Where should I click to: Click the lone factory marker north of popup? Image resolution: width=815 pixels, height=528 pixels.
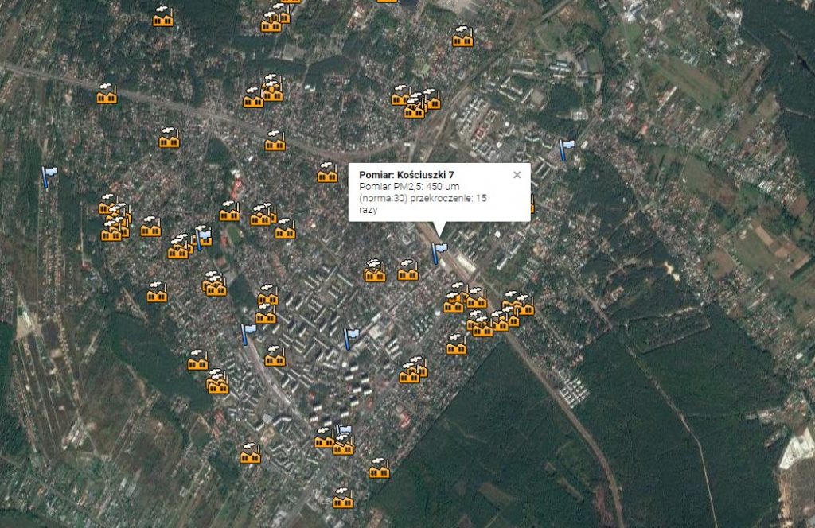[462, 37]
